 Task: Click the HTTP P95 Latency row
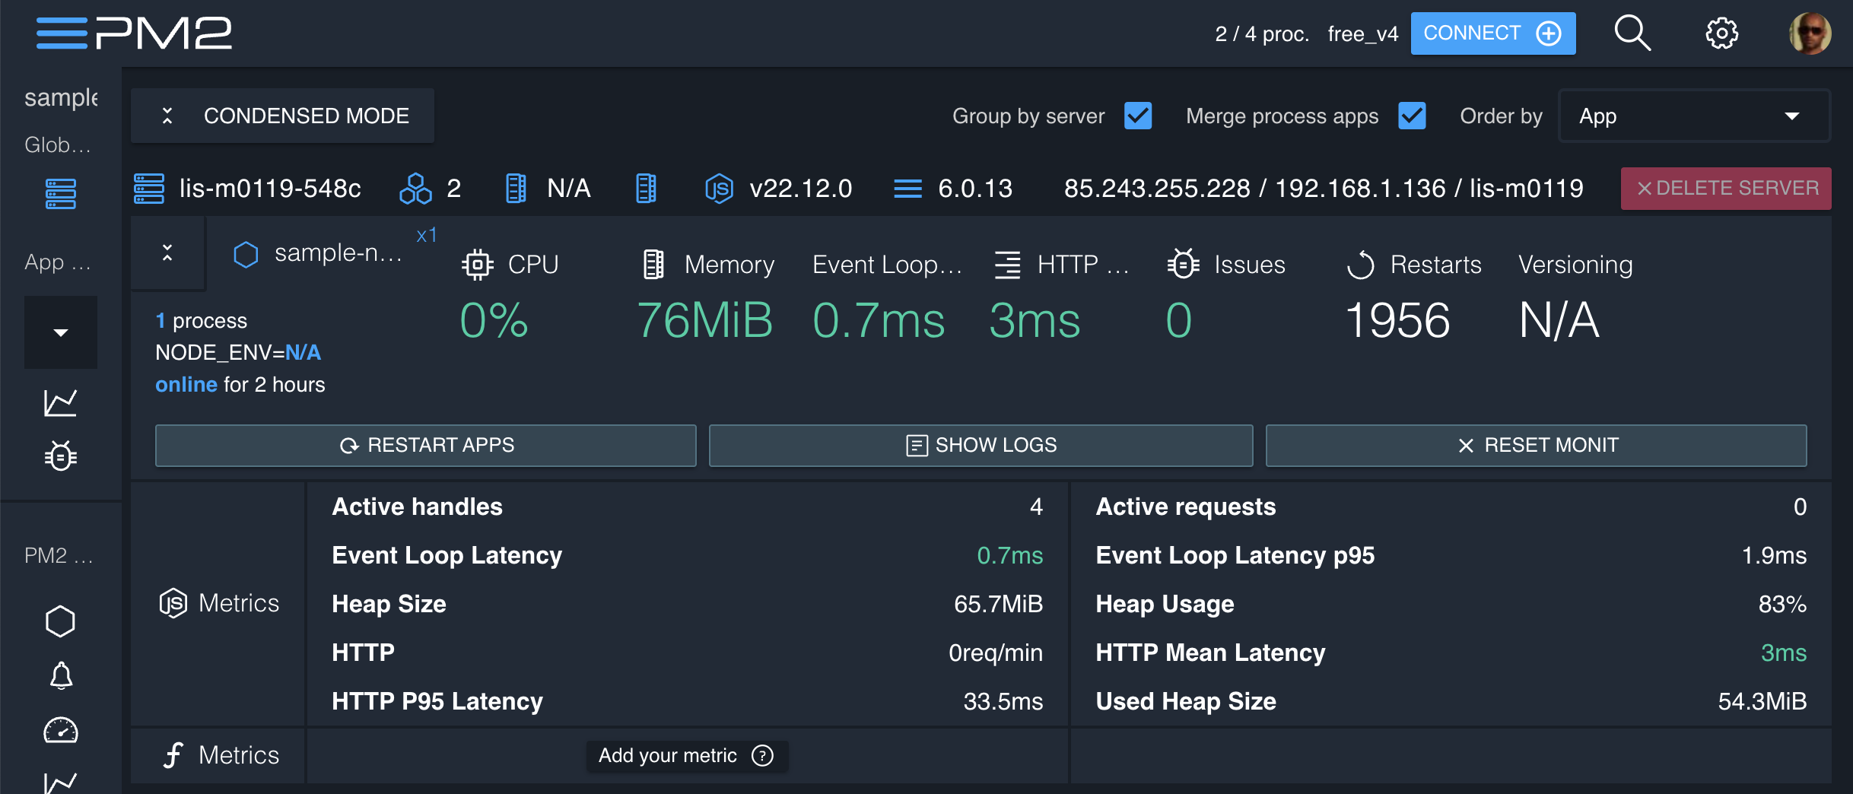tap(688, 702)
